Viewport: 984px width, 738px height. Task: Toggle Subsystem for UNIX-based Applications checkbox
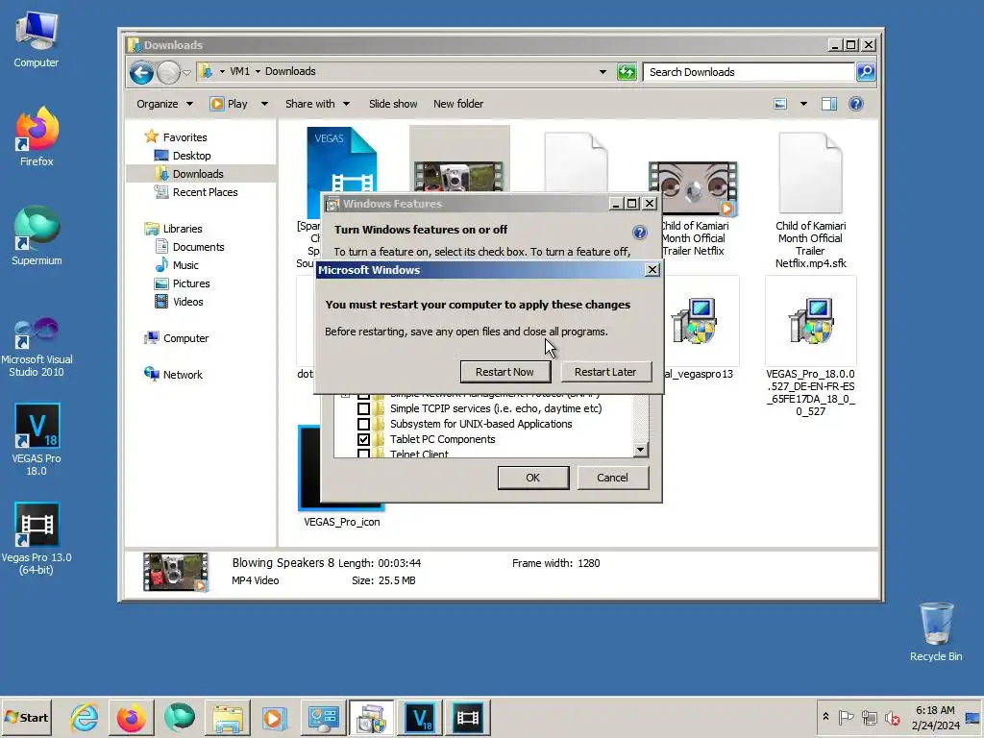pyautogui.click(x=363, y=424)
